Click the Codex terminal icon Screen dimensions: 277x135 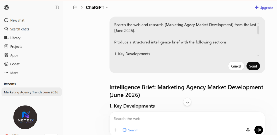(6, 64)
